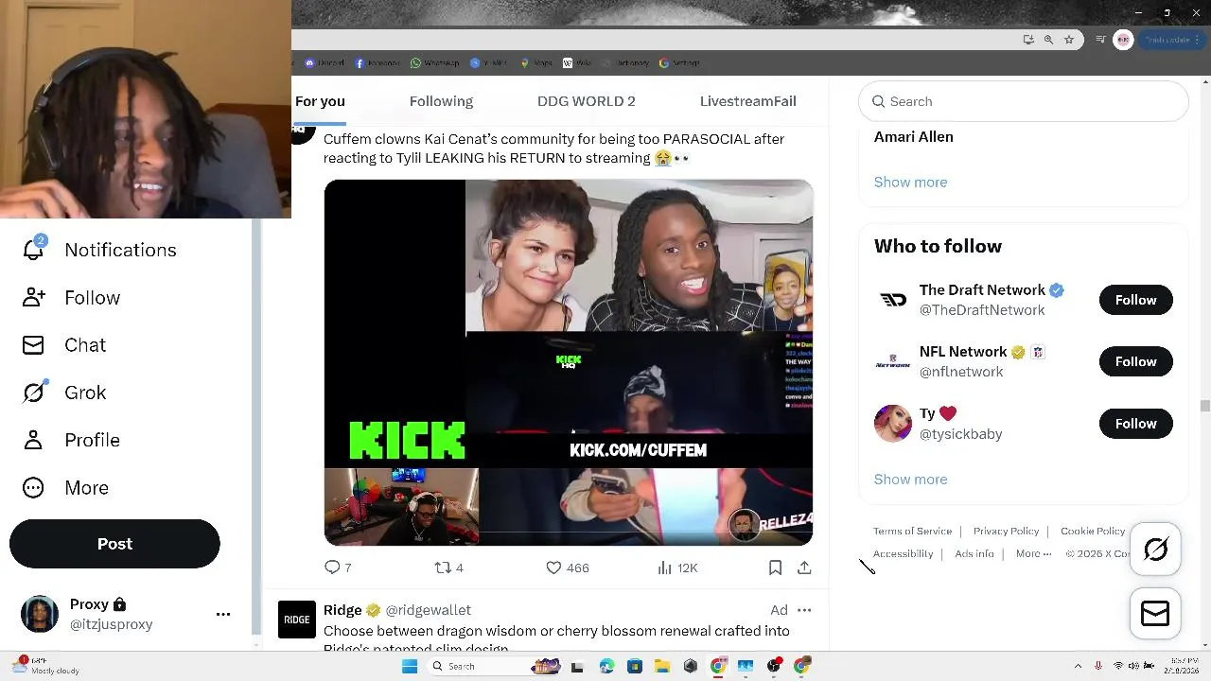
Task: Click the X search field
Action: pyautogui.click(x=1023, y=101)
